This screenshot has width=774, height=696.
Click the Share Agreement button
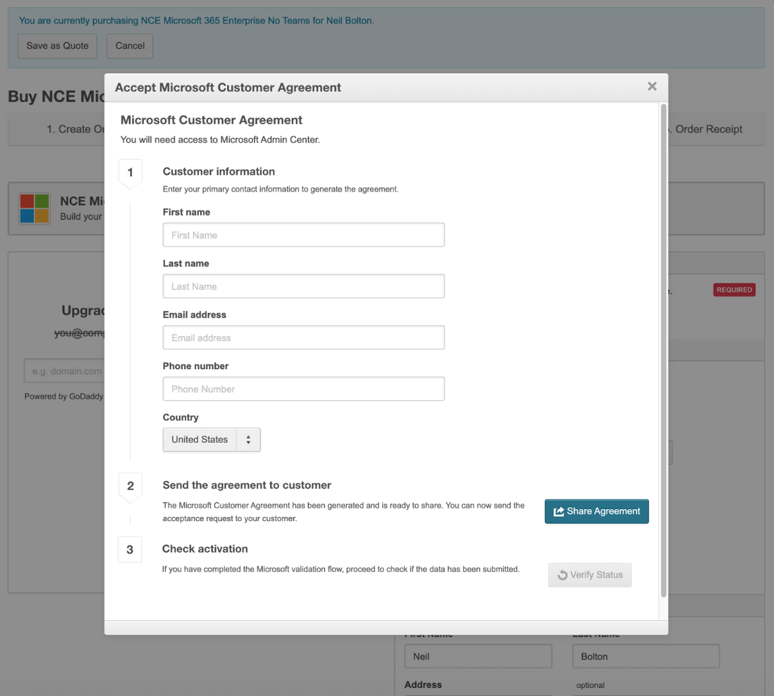pyautogui.click(x=596, y=511)
